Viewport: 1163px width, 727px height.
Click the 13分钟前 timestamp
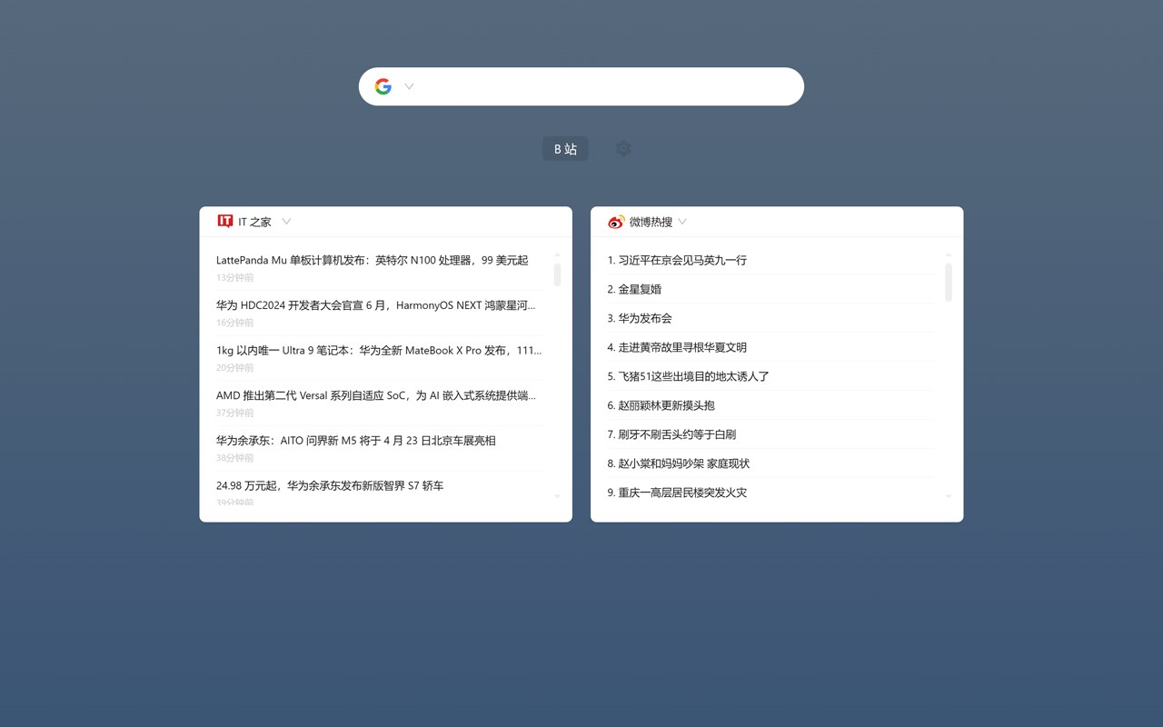(x=235, y=277)
